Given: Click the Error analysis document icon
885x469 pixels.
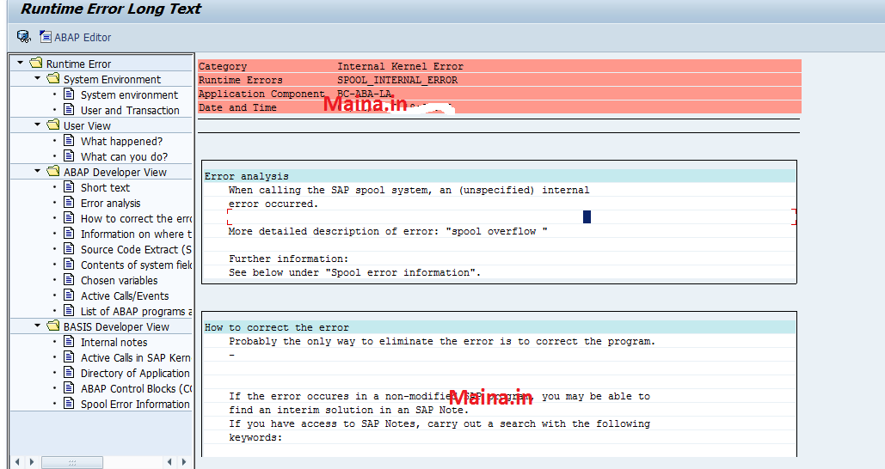Looking at the screenshot, I should coord(69,202).
